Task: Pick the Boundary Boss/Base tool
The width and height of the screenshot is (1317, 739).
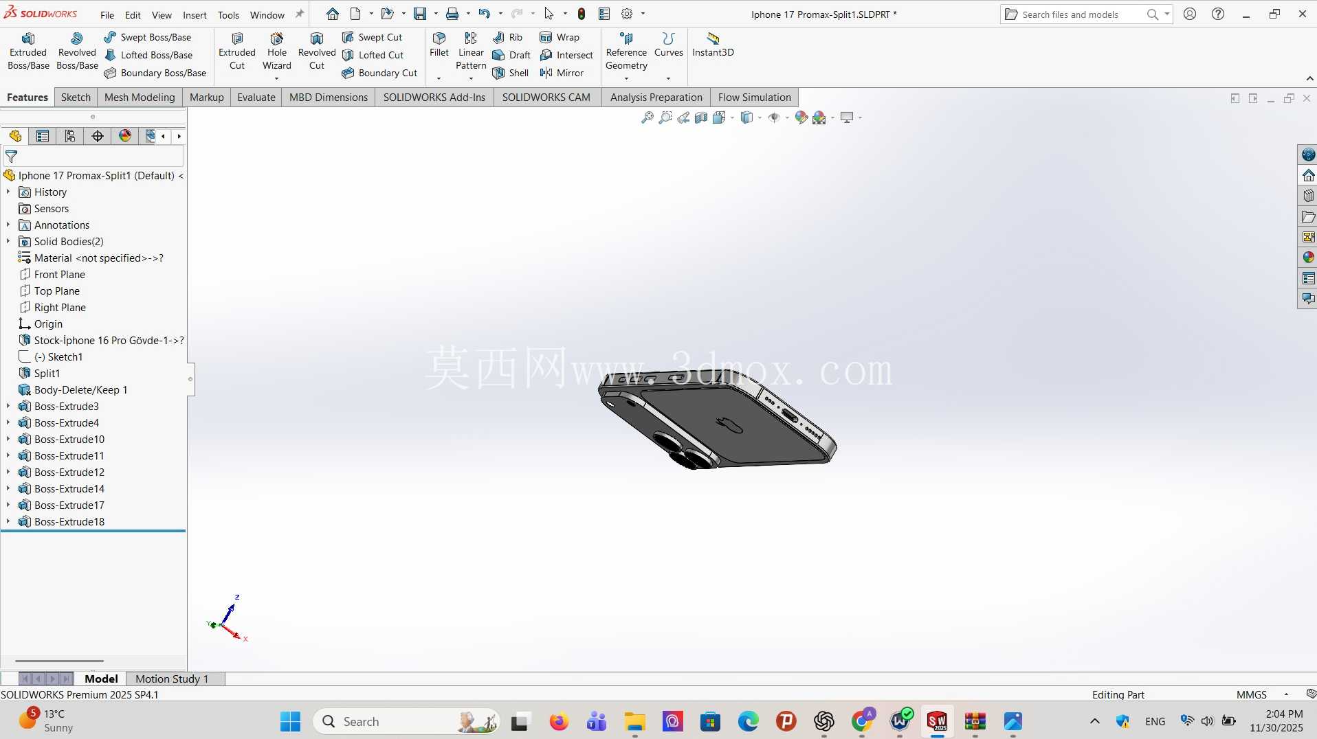Action: (x=155, y=73)
